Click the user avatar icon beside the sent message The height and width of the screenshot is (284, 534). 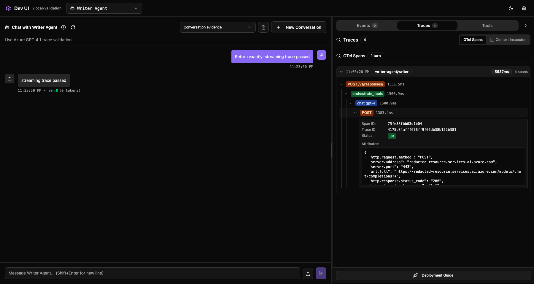(x=322, y=55)
